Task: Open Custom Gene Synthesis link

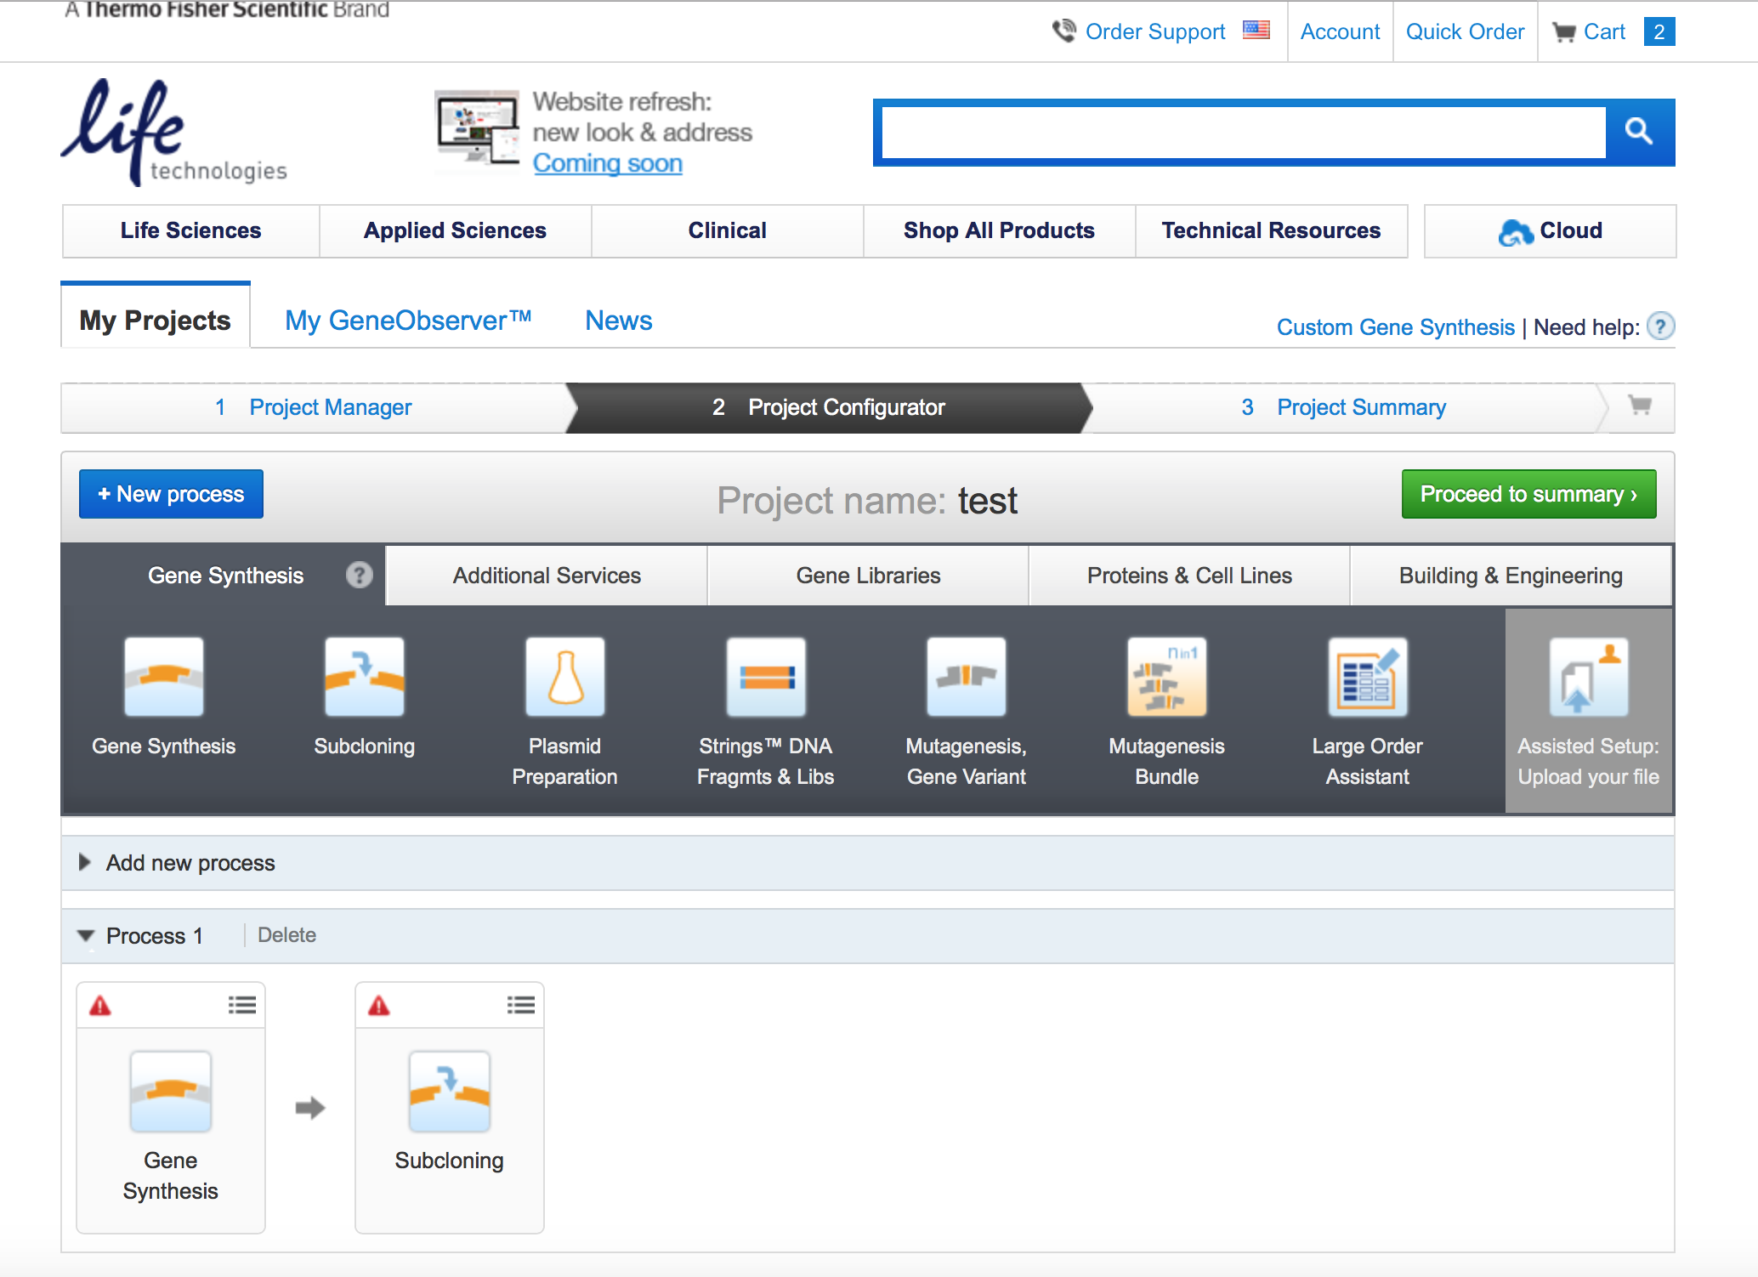Action: click(1395, 327)
